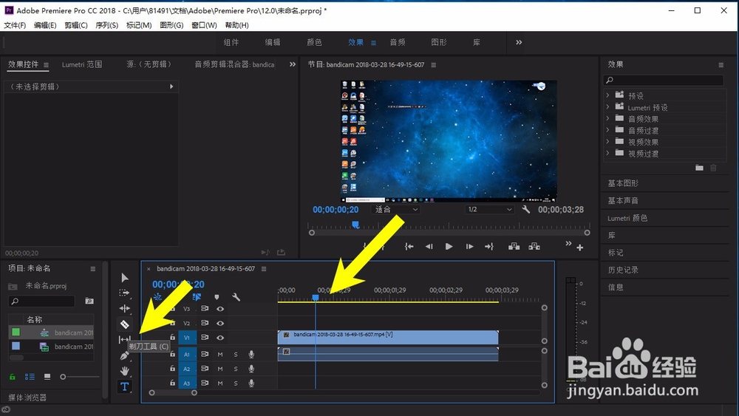Click the program monitor playhead marker
Screen dimensions: 739x416
click(356, 225)
